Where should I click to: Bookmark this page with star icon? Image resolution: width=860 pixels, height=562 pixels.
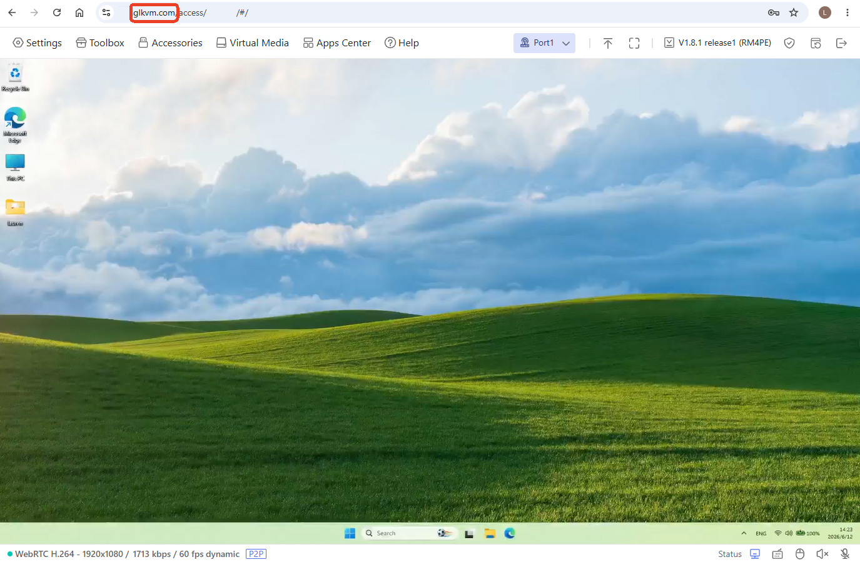click(794, 13)
